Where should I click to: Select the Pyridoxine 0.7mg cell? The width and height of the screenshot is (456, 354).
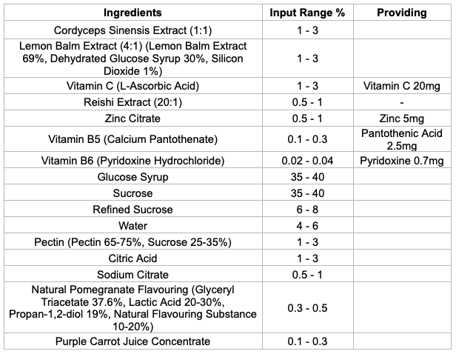[x=402, y=160]
